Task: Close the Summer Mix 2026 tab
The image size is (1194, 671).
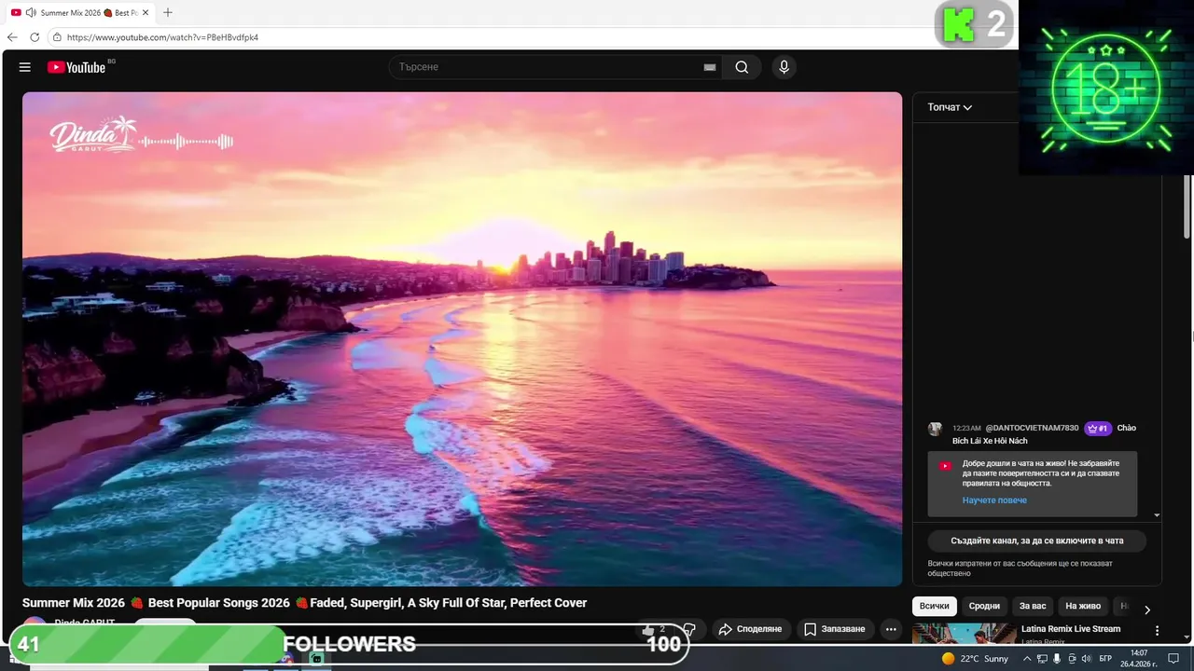Action: (x=146, y=12)
